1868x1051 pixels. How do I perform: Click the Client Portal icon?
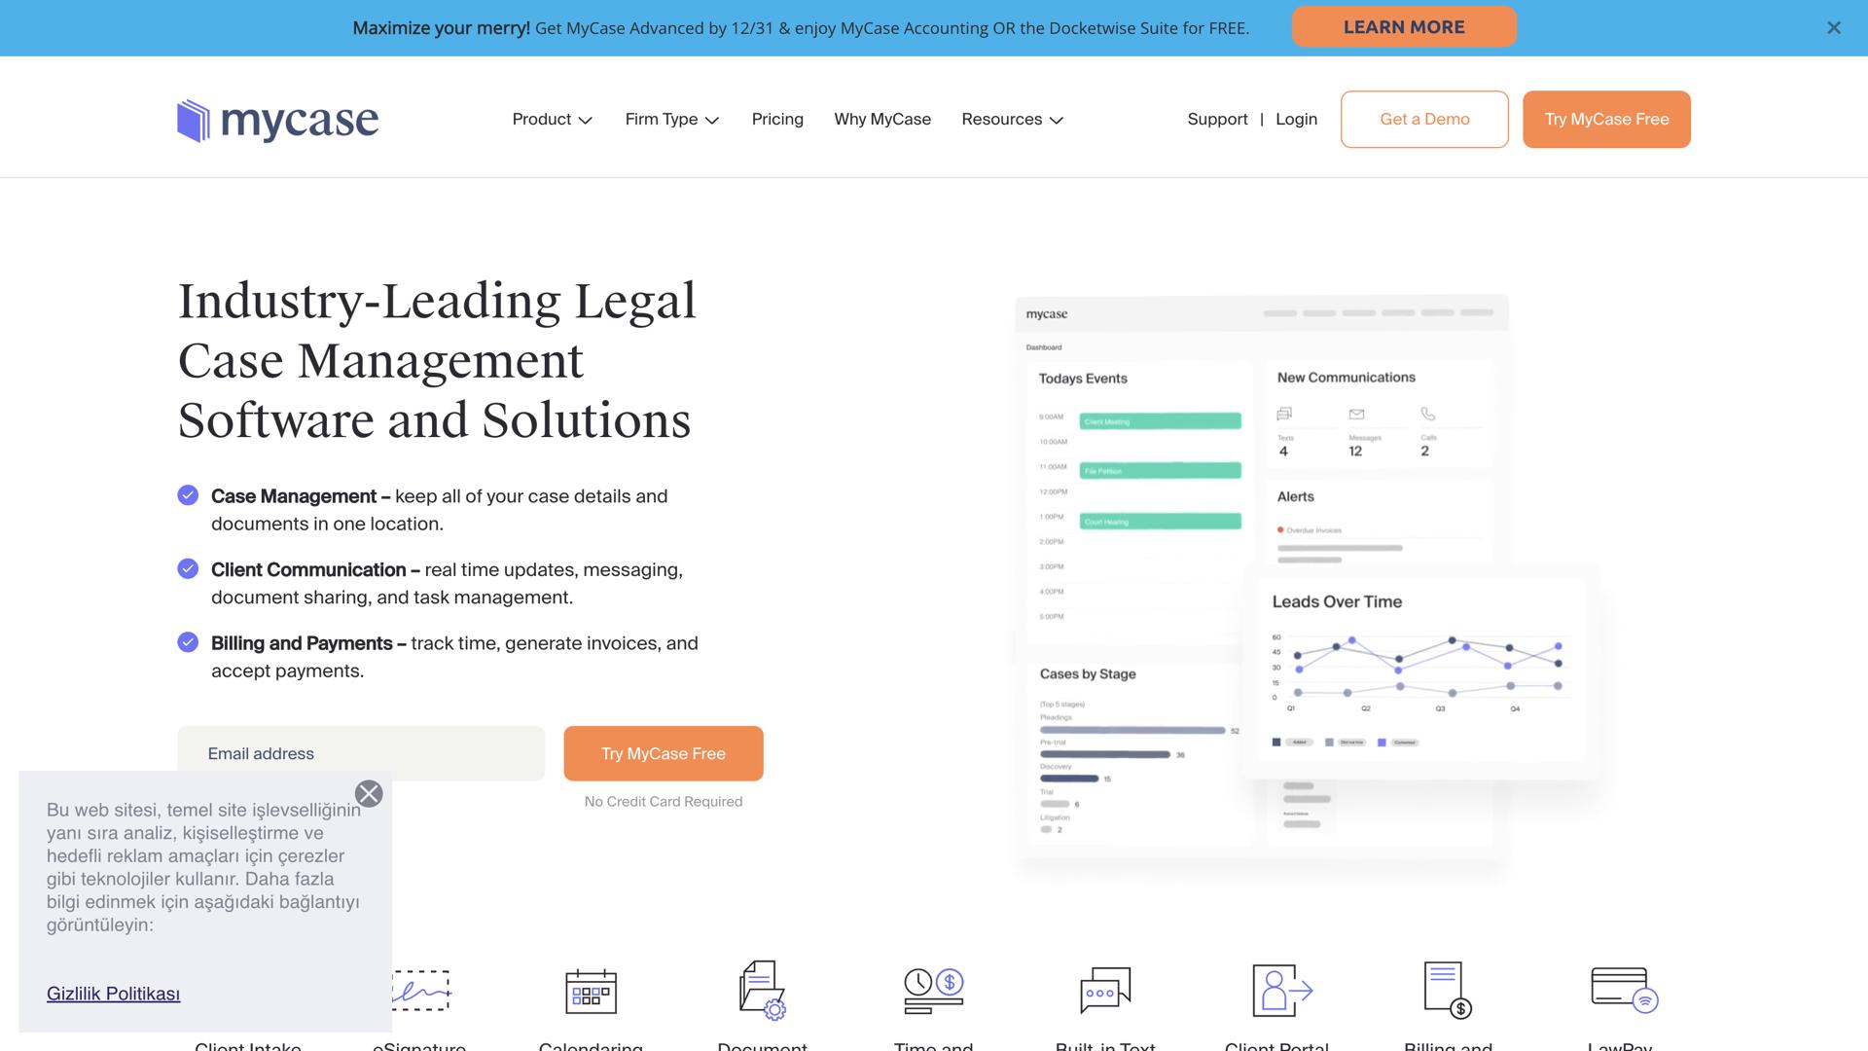click(1281, 991)
